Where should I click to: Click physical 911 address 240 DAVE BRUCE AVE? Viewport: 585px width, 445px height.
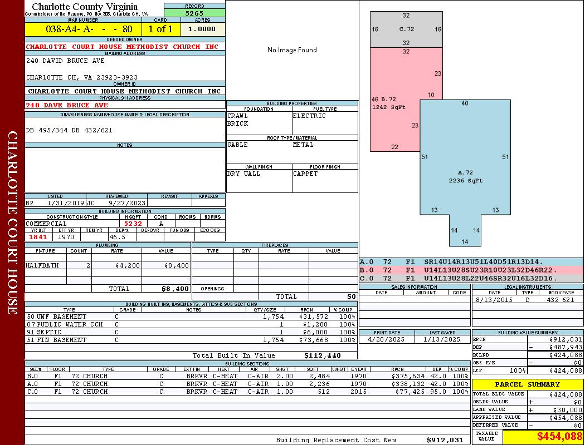(67, 105)
